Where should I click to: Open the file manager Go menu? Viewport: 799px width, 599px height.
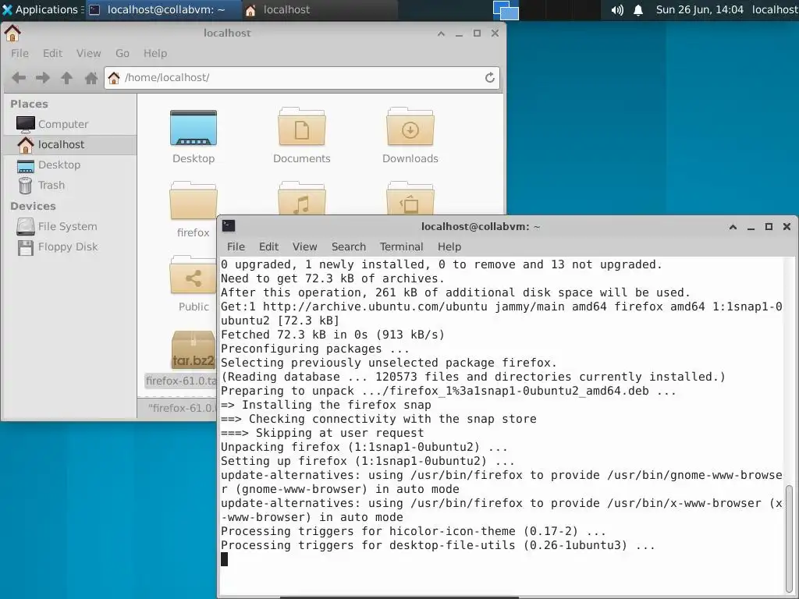click(x=123, y=54)
